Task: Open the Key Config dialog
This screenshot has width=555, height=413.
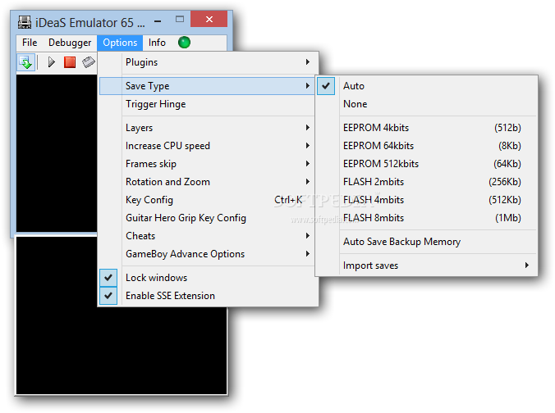Action: (x=208, y=200)
